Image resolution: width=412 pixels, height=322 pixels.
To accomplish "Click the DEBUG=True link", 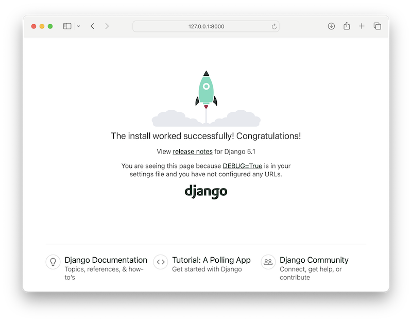I will [243, 166].
